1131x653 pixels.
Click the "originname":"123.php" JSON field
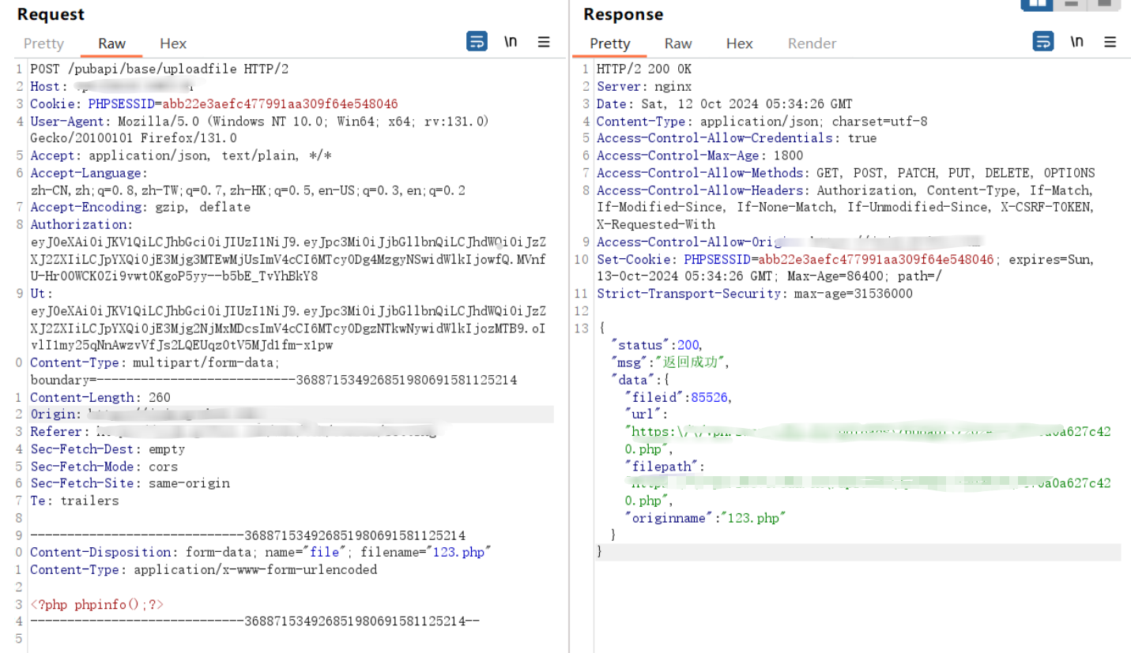tap(707, 519)
